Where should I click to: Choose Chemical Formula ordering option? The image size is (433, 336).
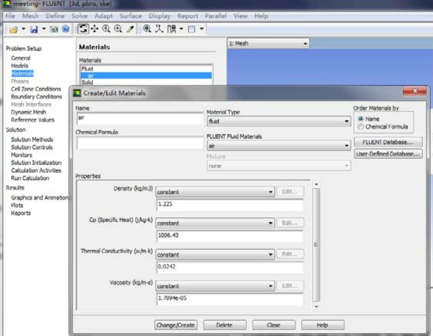(361, 127)
